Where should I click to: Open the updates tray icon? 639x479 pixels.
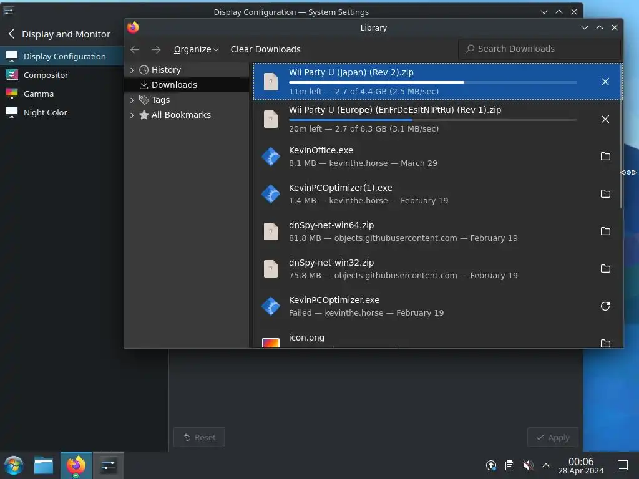491,465
